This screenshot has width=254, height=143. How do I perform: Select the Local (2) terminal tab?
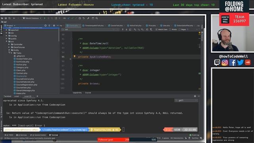(x=28, y=96)
